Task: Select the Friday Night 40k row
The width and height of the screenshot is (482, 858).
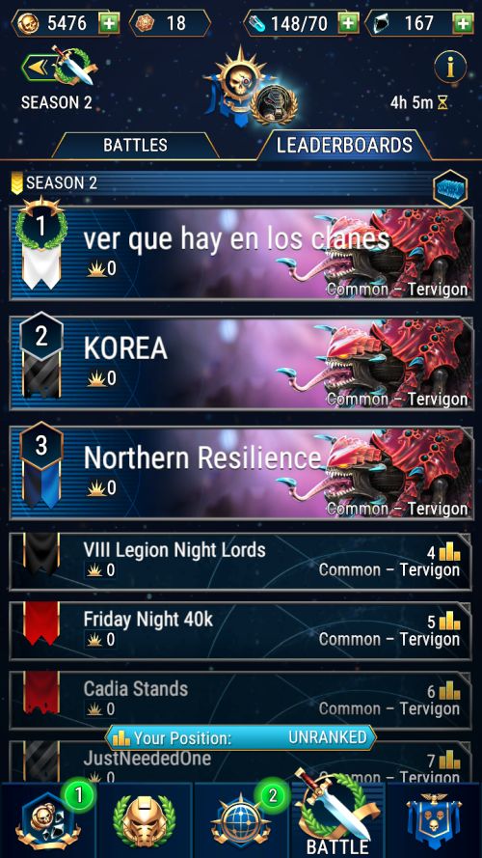Action: point(241,631)
